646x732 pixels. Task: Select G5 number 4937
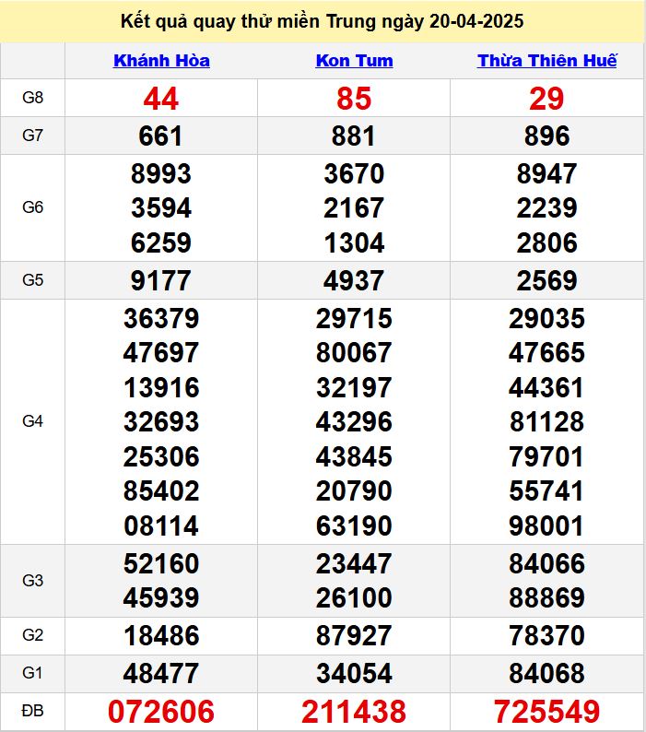click(x=354, y=281)
